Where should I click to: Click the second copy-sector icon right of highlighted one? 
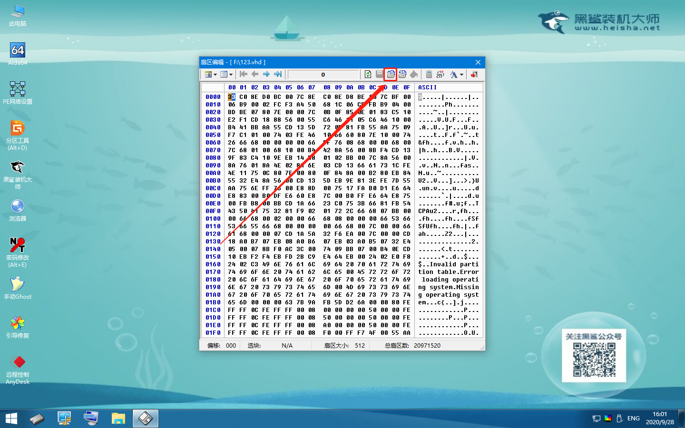pyautogui.click(x=402, y=74)
